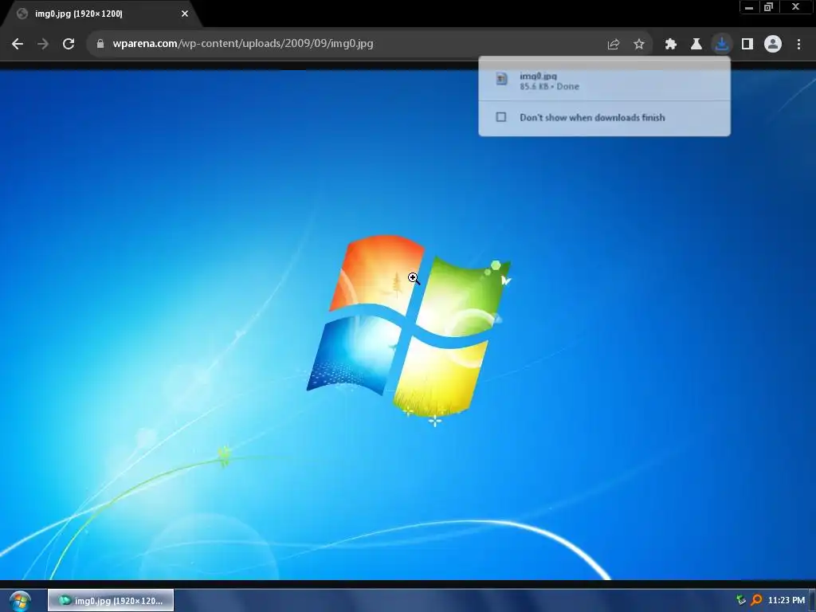Zoom into the wallpaper image

[x=408, y=325]
